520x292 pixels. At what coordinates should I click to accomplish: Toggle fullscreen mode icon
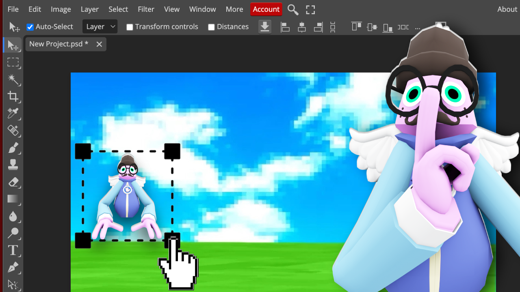310,9
